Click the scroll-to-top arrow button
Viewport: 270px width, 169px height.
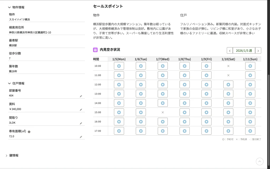click(260, 161)
